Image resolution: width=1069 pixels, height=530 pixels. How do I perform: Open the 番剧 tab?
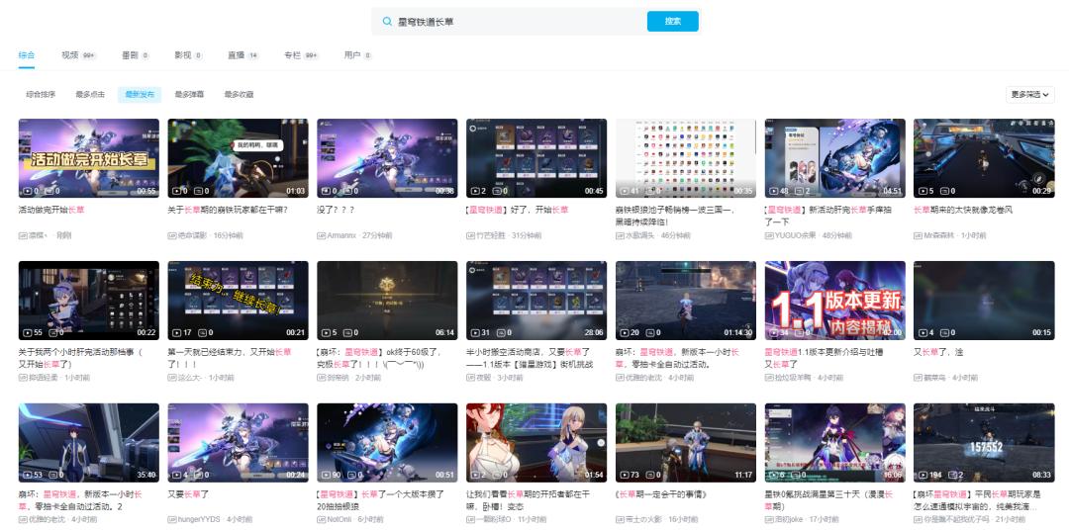point(135,55)
